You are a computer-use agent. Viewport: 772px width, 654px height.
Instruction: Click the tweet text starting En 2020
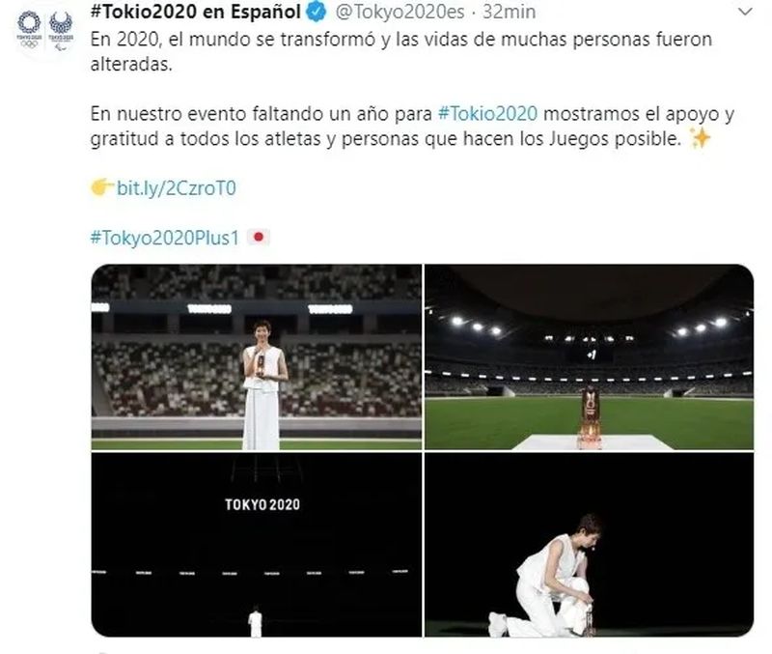pos(401,52)
